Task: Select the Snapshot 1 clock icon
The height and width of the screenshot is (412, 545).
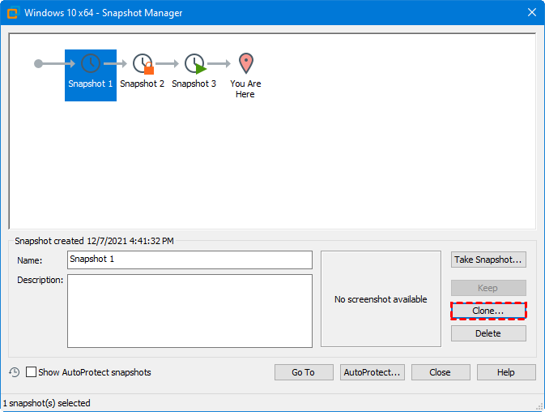Action: 91,63
